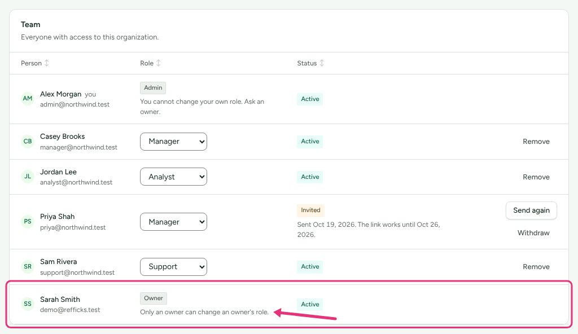Click Jordan Lee's JL avatar
This screenshot has height=334, width=578.
(28, 177)
